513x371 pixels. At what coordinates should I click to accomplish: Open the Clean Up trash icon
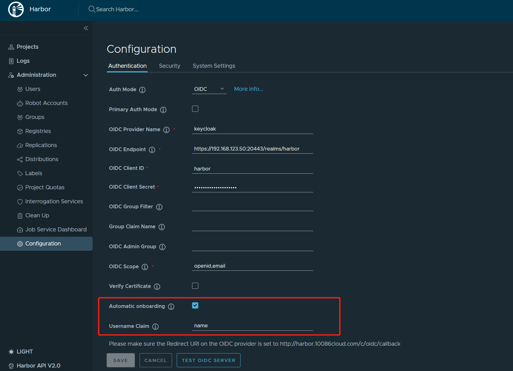click(20, 215)
